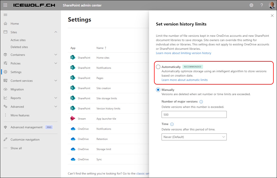Screen dimensions: 277x178
Task: Collapse the Sites section chevron
Action: coord(56,32)
